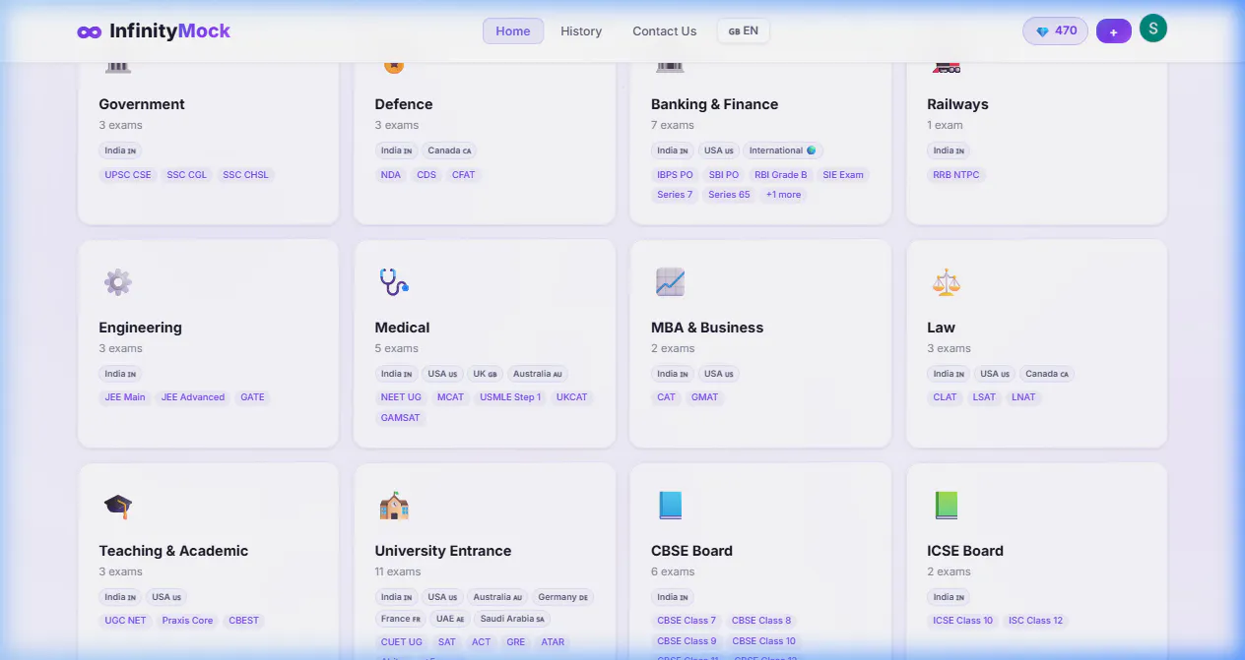Select the ATAR exam tag
The width and height of the screenshot is (1245, 660).
pos(554,642)
